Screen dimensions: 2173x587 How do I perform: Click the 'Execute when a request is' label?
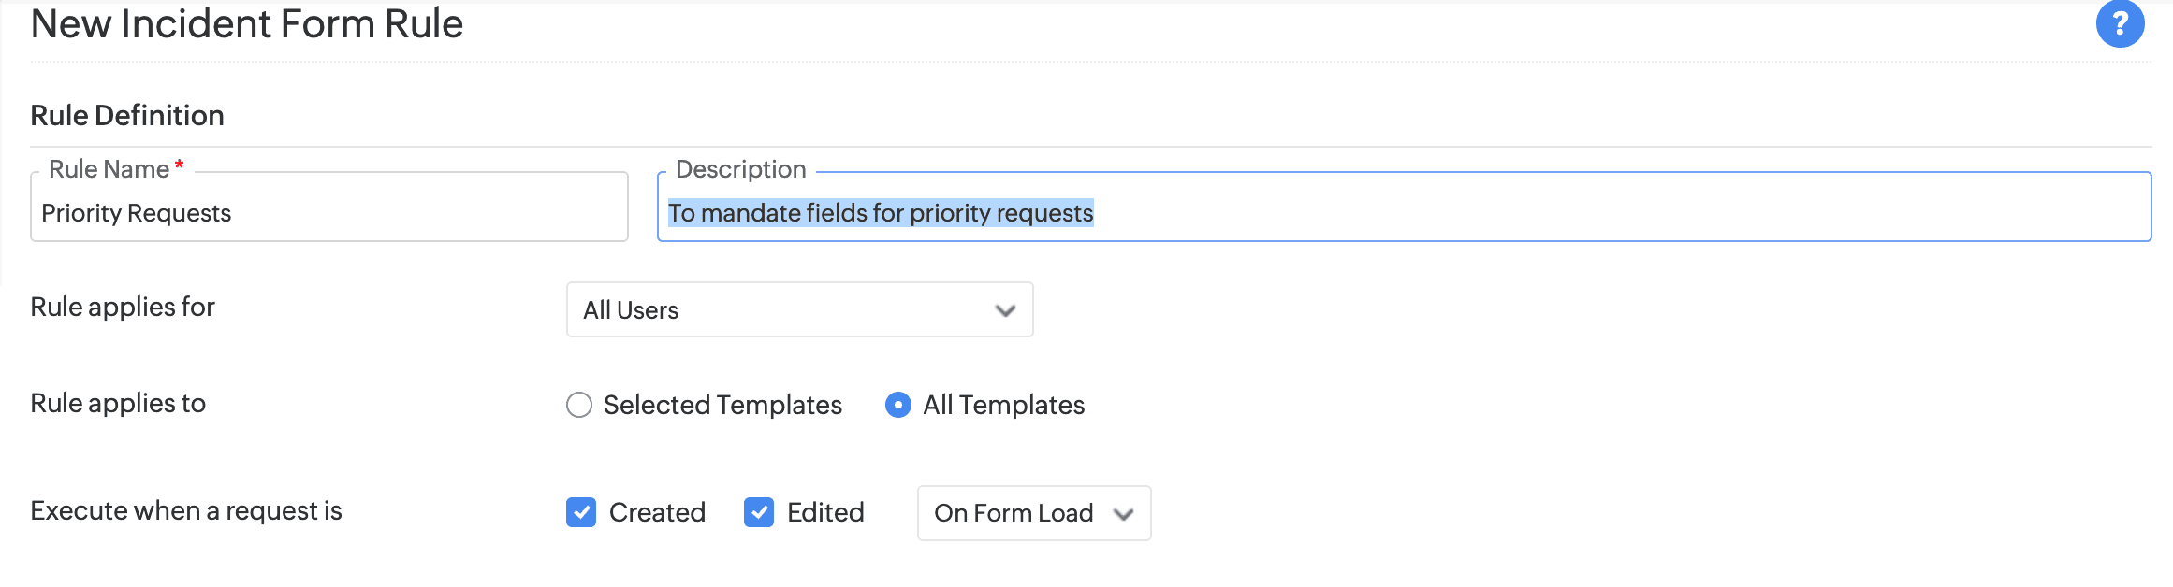[x=186, y=510]
